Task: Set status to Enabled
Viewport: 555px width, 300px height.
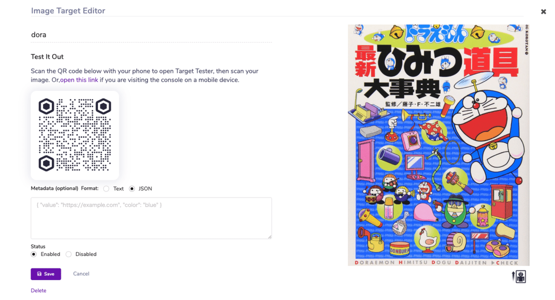Action: pyautogui.click(x=34, y=254)
